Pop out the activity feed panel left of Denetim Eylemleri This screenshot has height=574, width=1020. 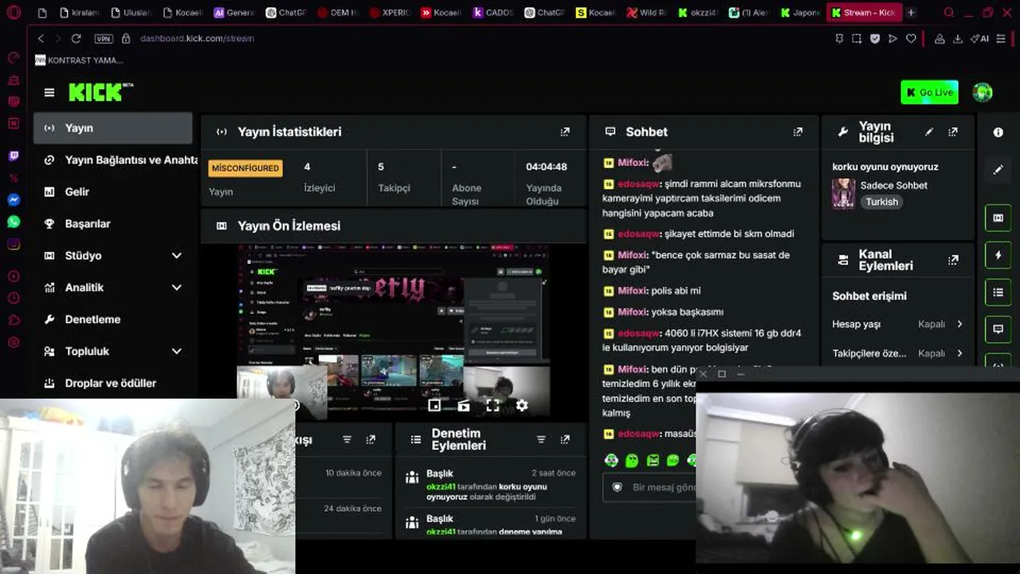pyautogui.click(x=371, y=439)
